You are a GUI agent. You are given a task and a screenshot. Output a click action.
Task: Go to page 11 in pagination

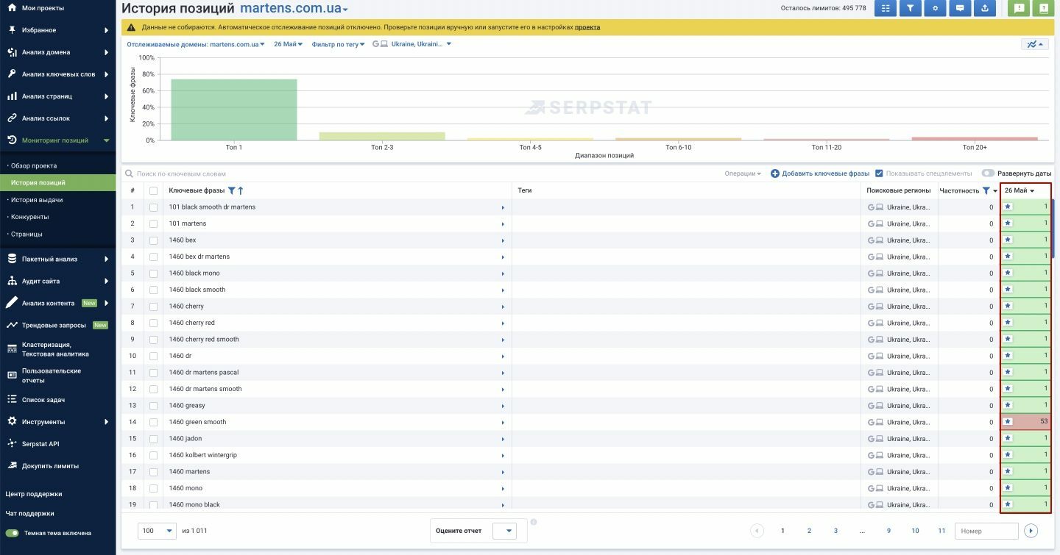tap(941, 531)
